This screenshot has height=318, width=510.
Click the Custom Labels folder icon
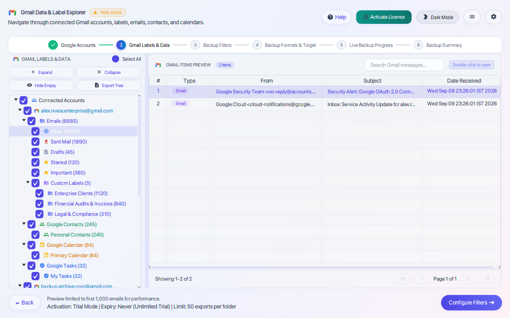tap(46, 183)
